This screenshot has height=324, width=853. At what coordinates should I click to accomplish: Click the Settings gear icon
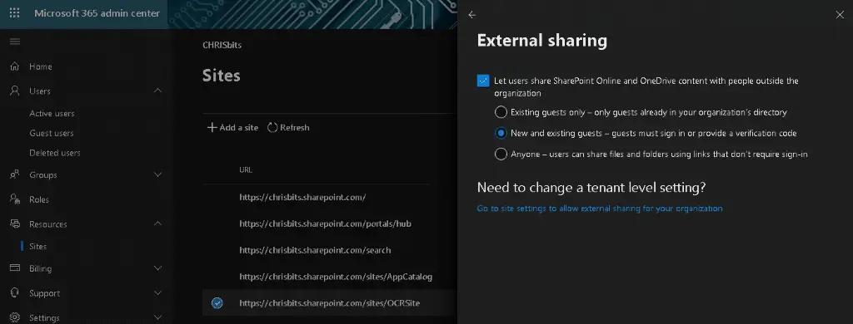point(15,317)
